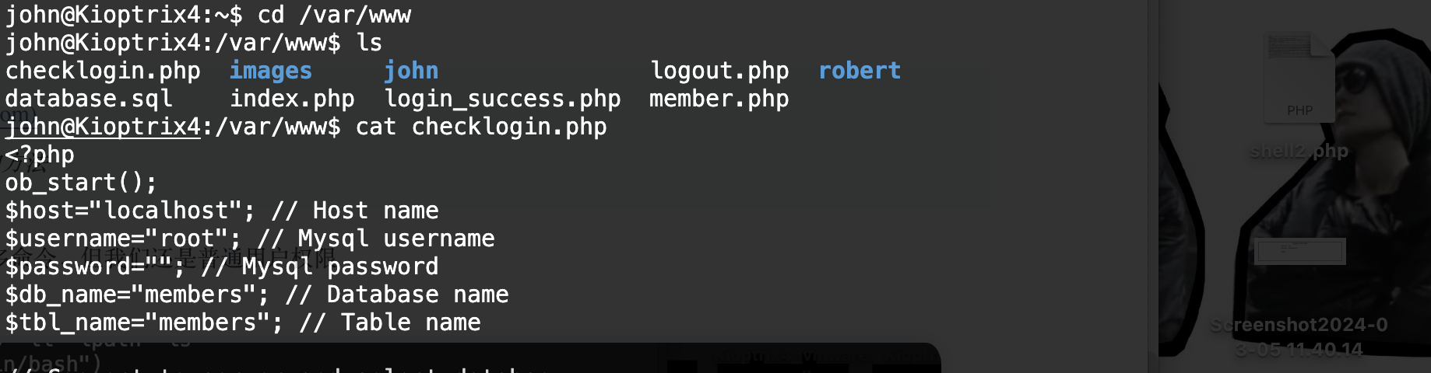Click the $username="root" code line
Screen dimensions: 1431x373
[249, 239]
